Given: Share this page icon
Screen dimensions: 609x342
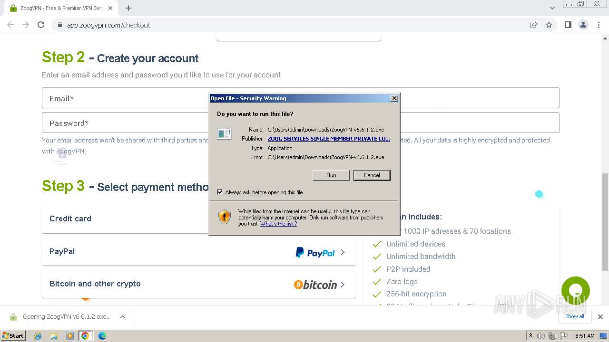Looking at the screenshot, I should [x=534, y=25].
